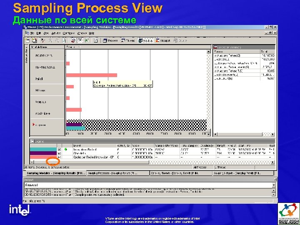Click the zoom in magnifier icon
The image size is (300, 225).
tap(50, 40)
